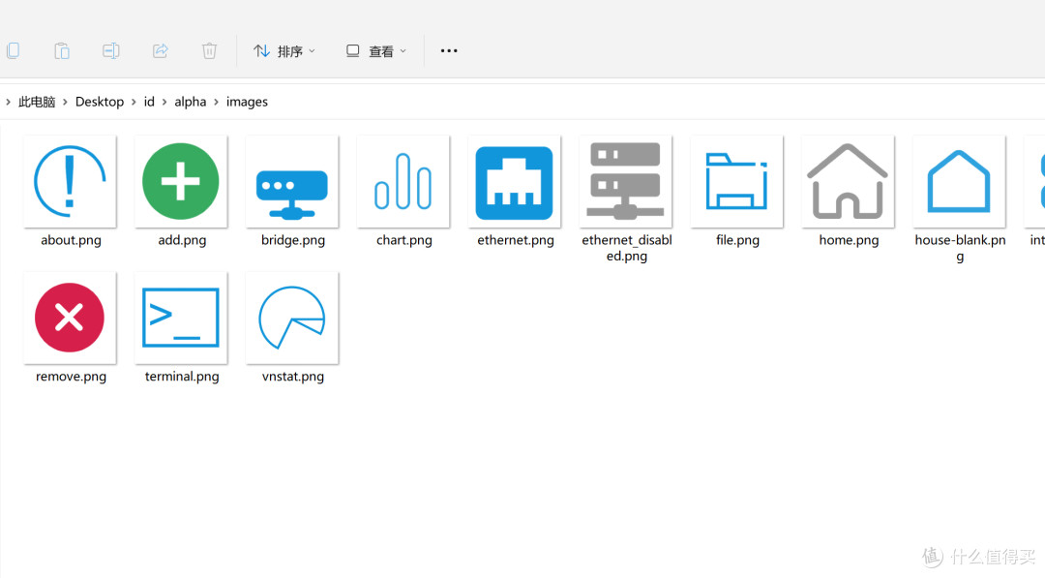
Task: Select the add.png green plus file
Action: (x=181, y=182)
